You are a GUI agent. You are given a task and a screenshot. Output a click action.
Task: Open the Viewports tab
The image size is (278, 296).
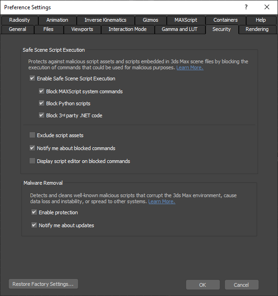[x=82, y=29]
